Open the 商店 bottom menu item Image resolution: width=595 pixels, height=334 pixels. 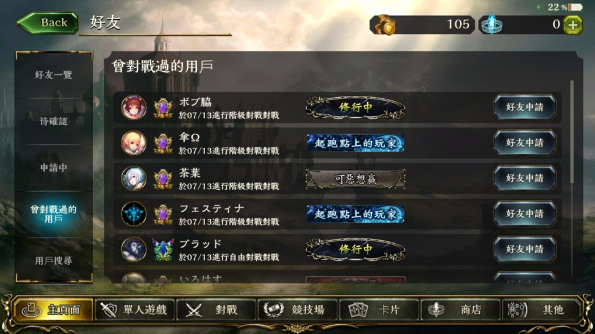[x=461, y=310]
